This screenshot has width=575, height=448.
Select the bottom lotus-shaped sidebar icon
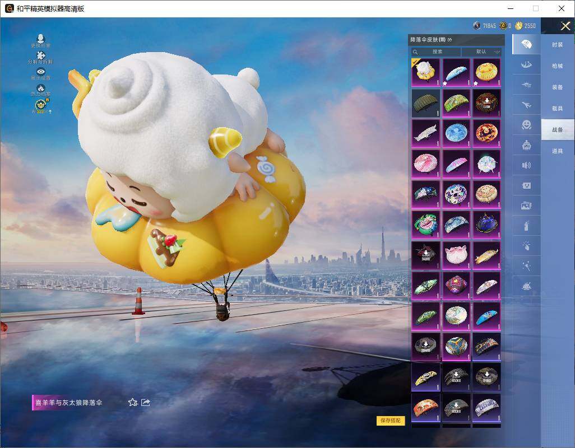pyautogui.click(x=526, y=286)
